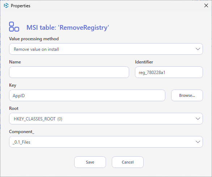
Task: Click the Identifier label
Action: click(144, 62)
